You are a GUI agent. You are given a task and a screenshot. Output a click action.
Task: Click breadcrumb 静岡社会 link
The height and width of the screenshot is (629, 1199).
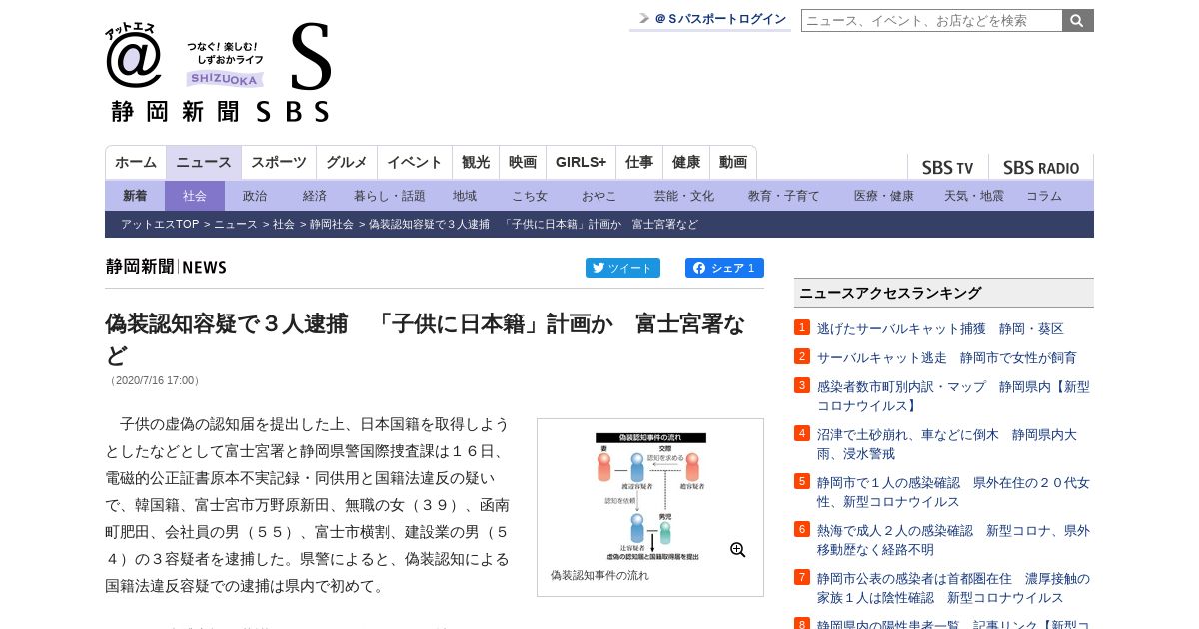[x=332, y=224]
